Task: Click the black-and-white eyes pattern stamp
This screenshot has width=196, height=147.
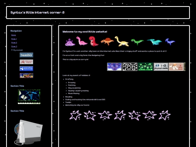Action: (130, 67)
